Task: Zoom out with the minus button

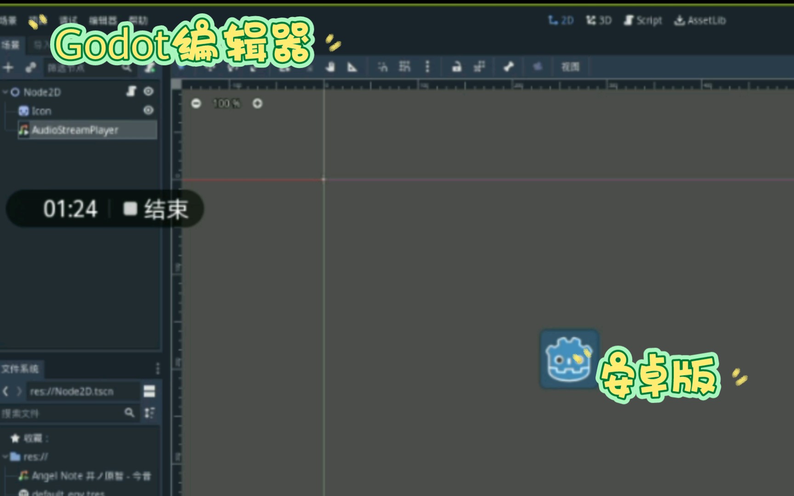Action: click(196, 104)
